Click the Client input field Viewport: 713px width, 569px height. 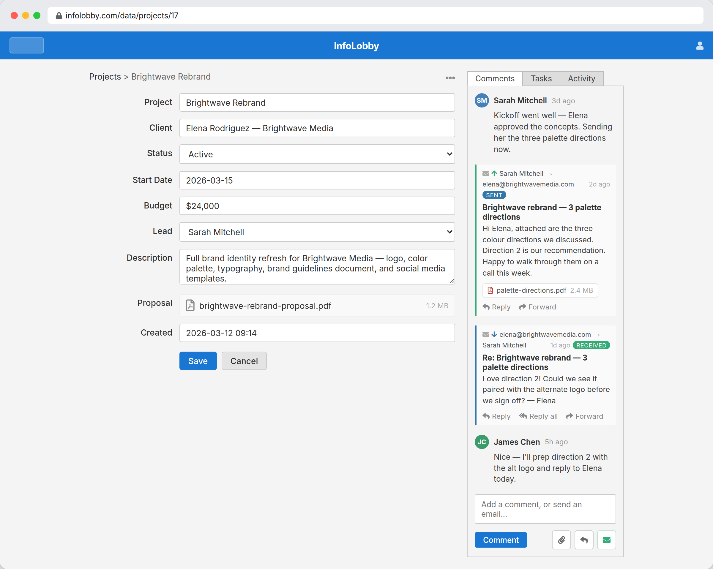[317, 128]
